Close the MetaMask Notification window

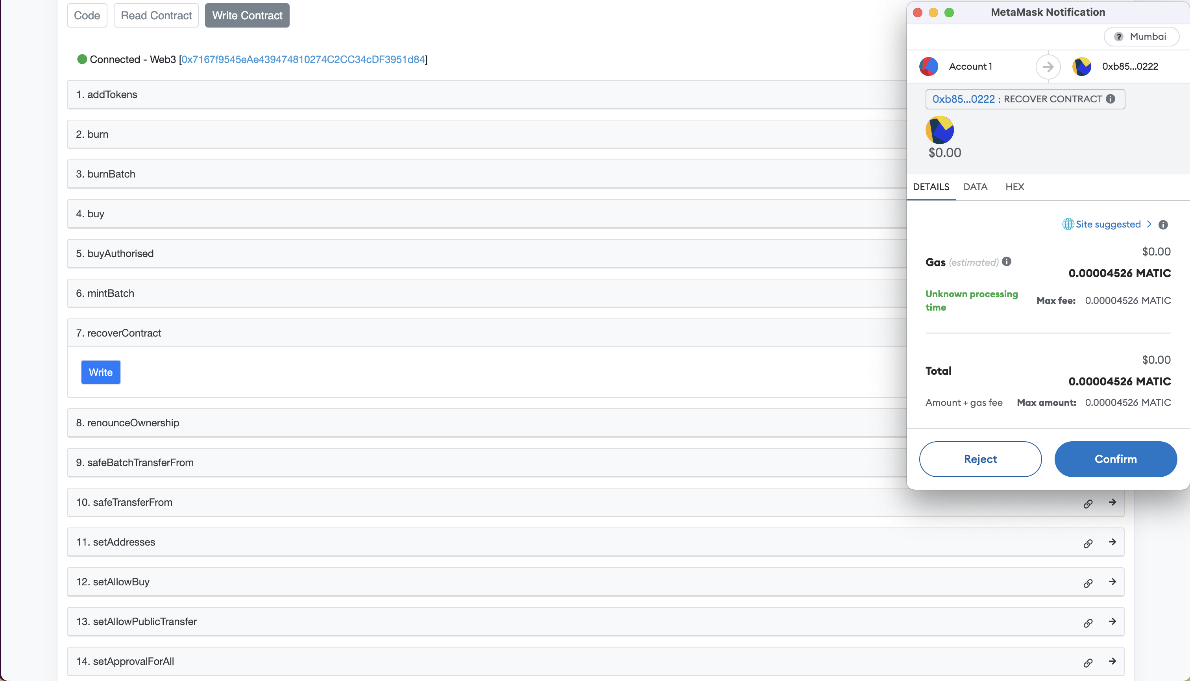pos(917,13)
